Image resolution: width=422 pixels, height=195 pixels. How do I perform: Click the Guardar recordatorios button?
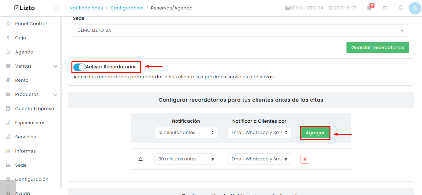point(378,47)
